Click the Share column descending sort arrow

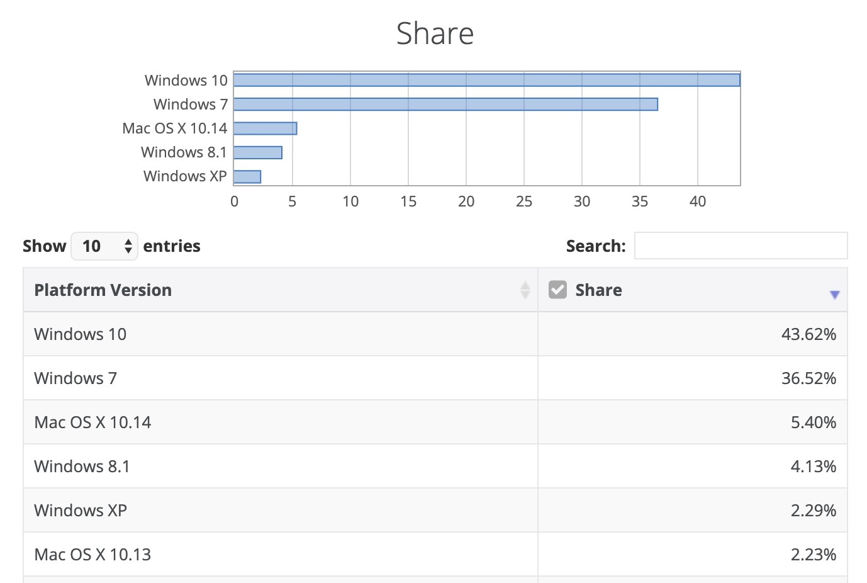click(x=834, y=295)
